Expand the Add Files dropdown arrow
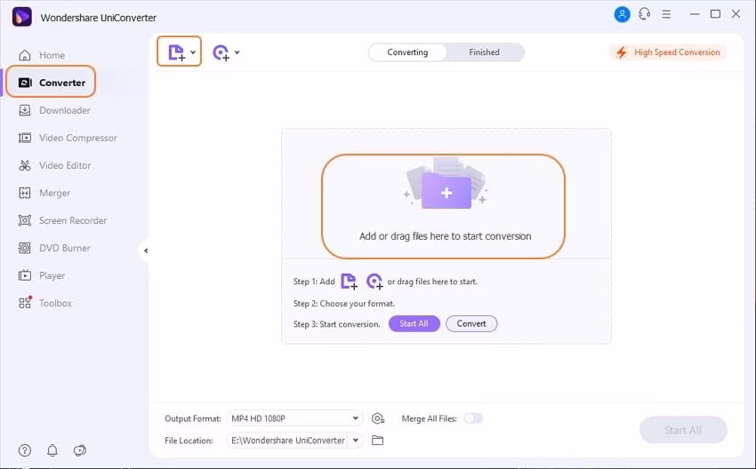Image resolution: width=756 pixels, height=469 pixels. click(x=193, y=52)
